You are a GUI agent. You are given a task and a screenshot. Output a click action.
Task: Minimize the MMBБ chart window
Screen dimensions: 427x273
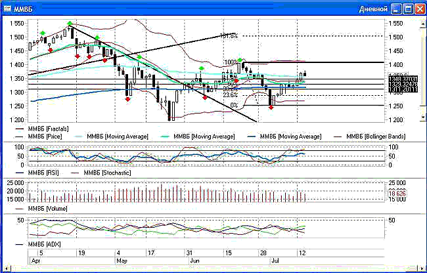(x=396, y=9)
